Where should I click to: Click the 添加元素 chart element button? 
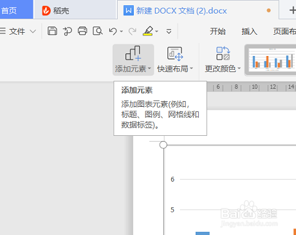pos(133,60)
